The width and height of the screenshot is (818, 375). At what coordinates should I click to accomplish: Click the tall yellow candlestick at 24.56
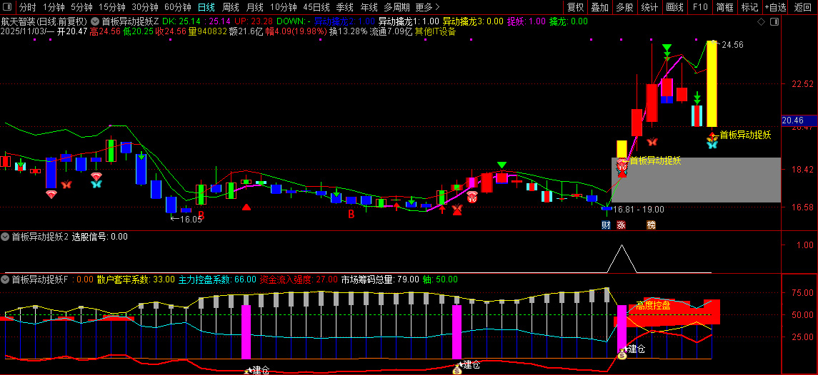(x=712, y=83)
